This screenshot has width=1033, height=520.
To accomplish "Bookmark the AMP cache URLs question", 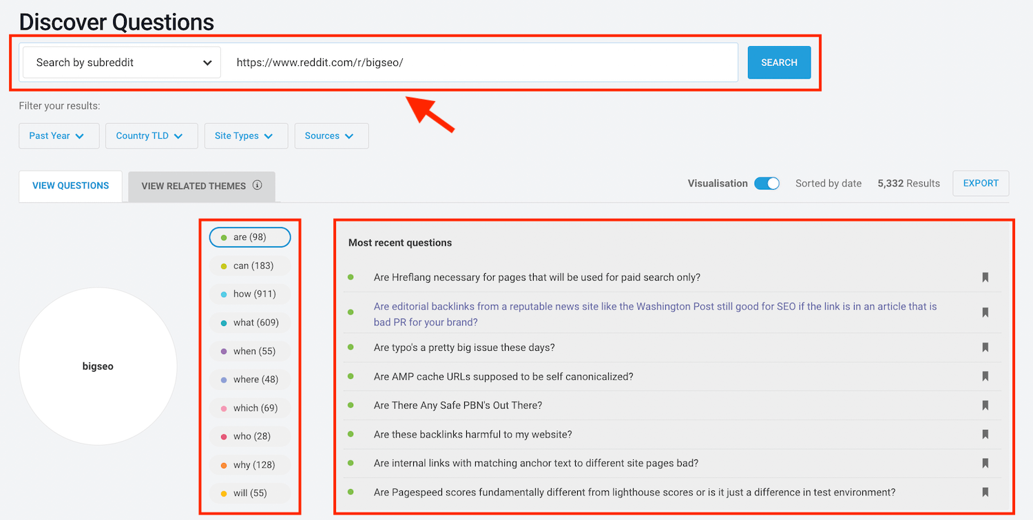I will tap(985, 376).
